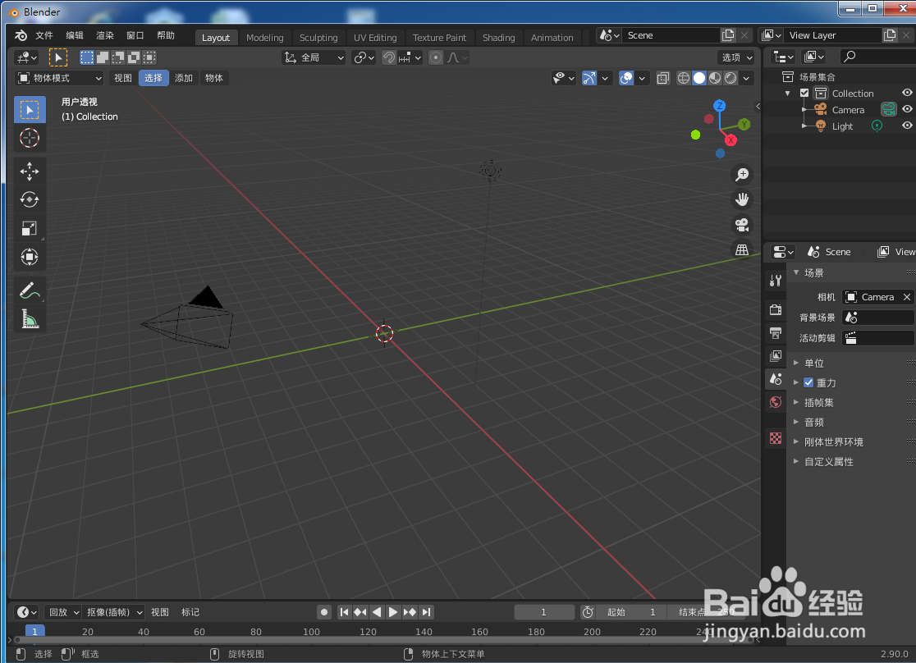This screenshot has width=916, height=663.
Task: Pick the Measure tool at toolbar bottom
Action: click(30, 318)
